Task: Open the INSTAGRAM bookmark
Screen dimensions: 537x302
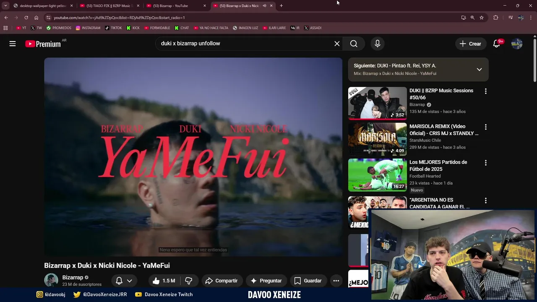Action: point(88,28)
